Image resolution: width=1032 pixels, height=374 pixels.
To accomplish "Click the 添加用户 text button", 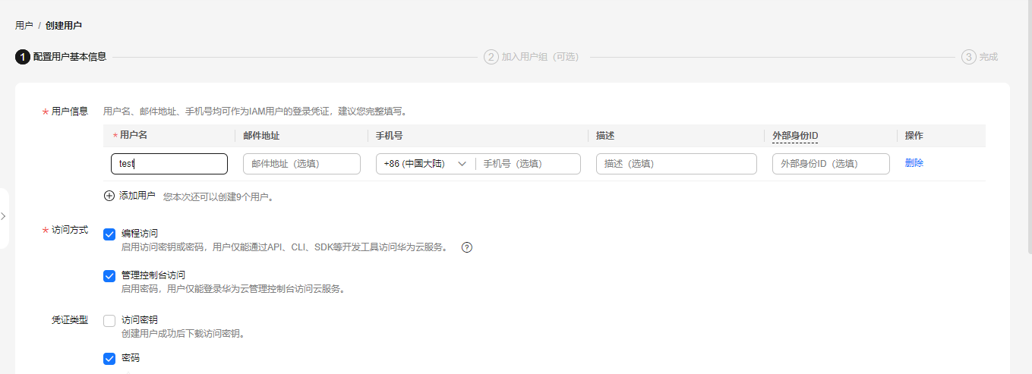I will pos(137,196).
